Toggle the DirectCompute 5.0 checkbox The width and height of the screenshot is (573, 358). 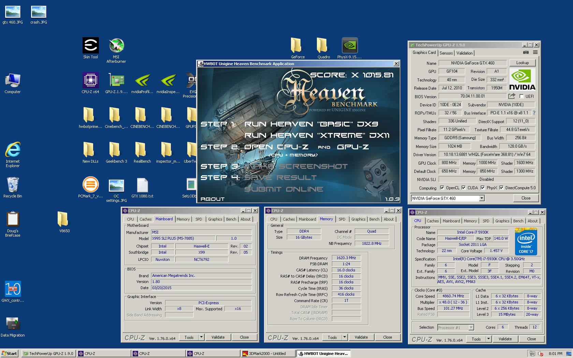[x=501, y=188]
